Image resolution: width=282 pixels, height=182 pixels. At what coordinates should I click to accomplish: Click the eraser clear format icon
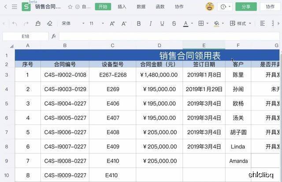pyautogui.click(x=50, y=23)
